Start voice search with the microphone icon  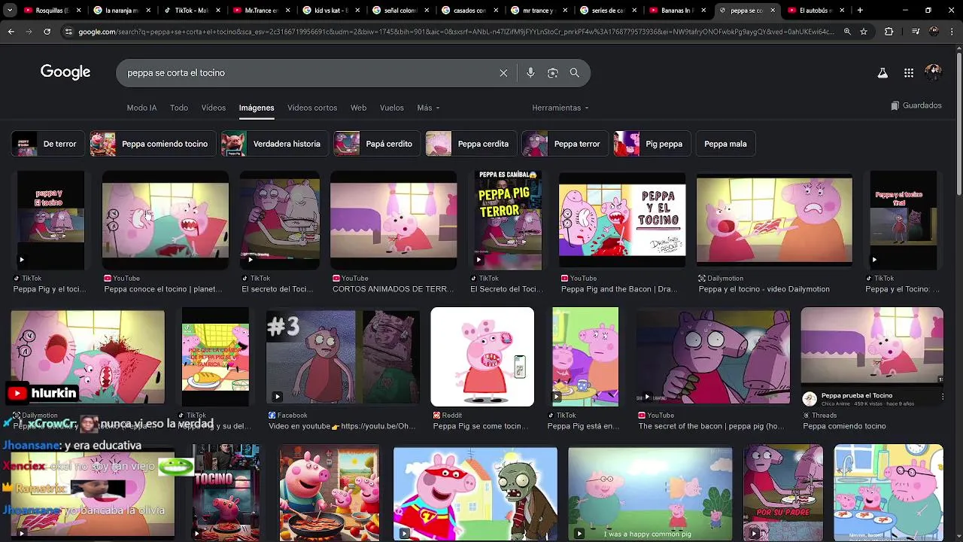[530, 73]
